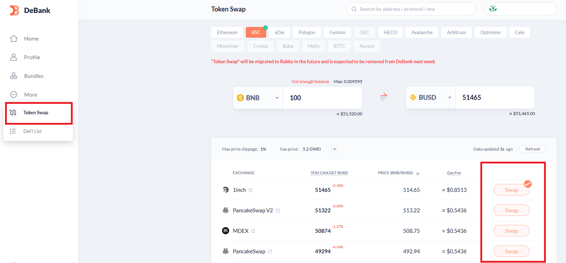566x263 pixels.
Task: Click the PancakeSwap V2 bunny logo
Action: [x=226, y=210]
